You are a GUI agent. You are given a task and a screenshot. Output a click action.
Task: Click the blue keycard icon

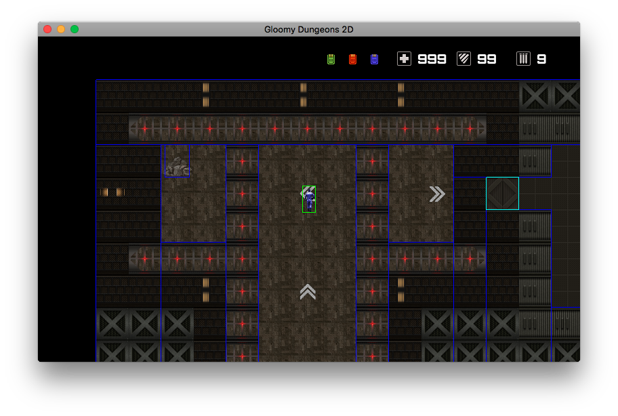[374, 59]
